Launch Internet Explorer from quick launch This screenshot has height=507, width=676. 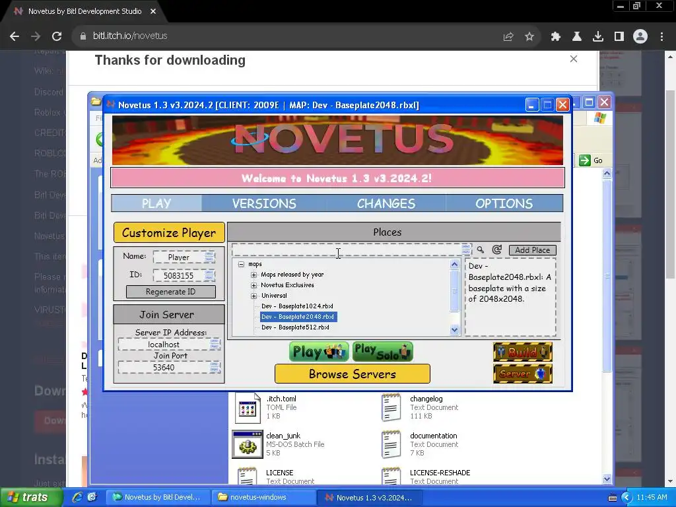[x=77, y=497]
